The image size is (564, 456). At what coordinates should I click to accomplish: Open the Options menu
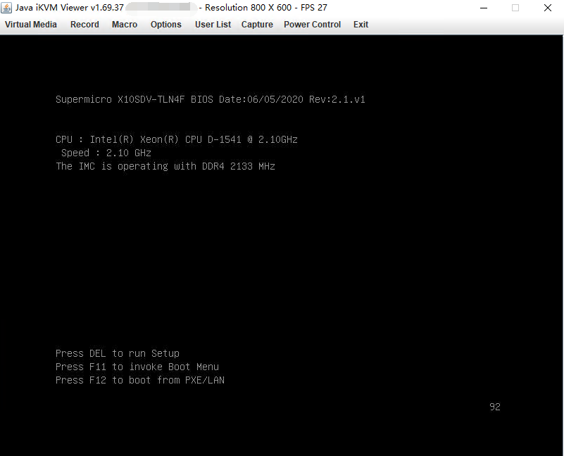click(x=165, y=25)
